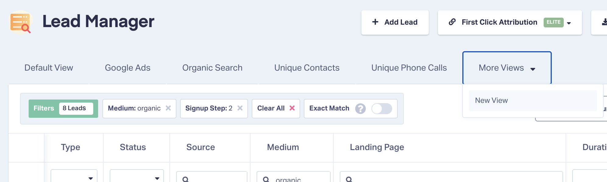The height and width of the screenshot is (182, 607).
Task: Remove the Medium: organic filter via its X icon
Action: (169, 108)
